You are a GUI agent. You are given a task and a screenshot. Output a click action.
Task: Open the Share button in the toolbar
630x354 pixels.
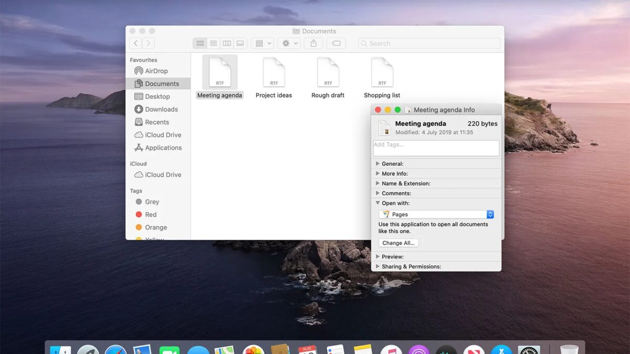(313, 43)
